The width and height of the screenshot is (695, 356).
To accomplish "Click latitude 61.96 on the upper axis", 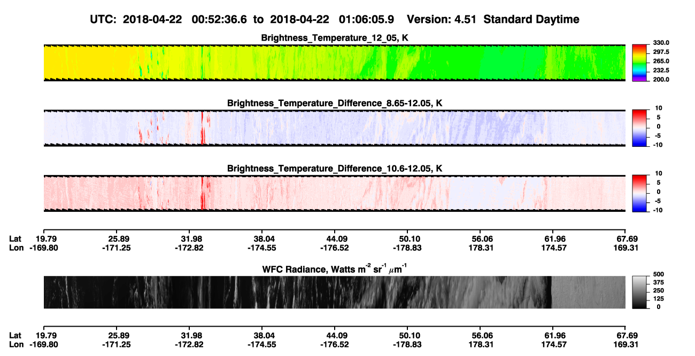I will tap(553, 239).
